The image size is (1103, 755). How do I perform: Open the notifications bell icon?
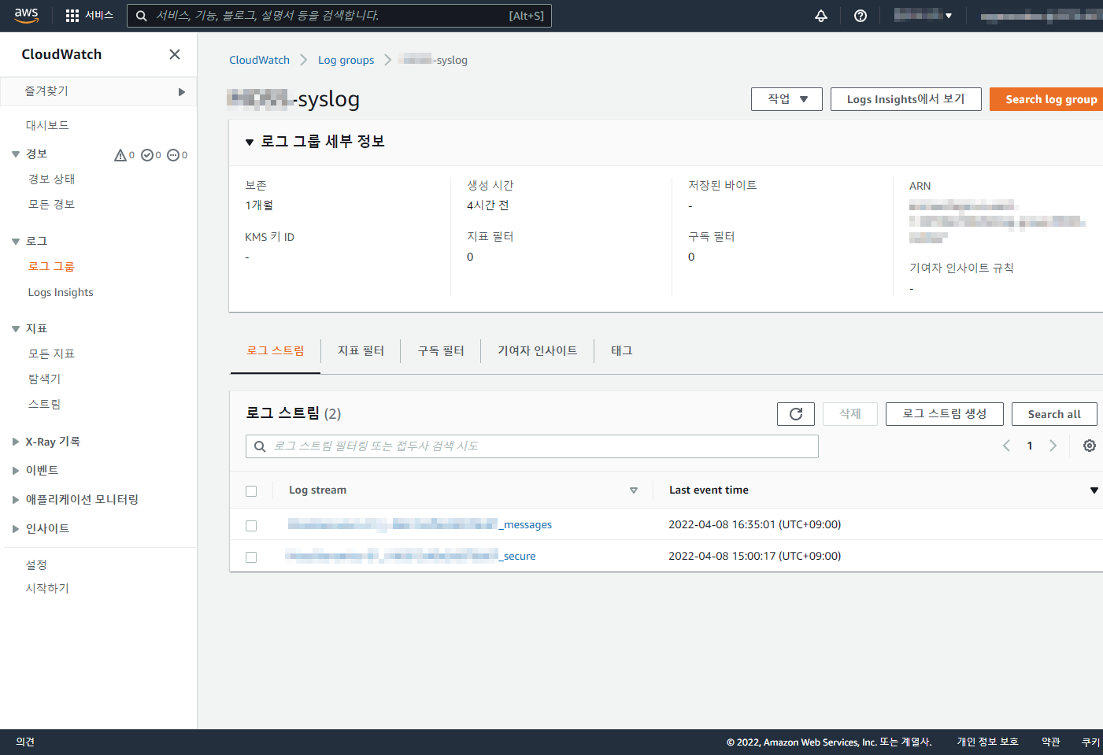click(x=821, y=16)
